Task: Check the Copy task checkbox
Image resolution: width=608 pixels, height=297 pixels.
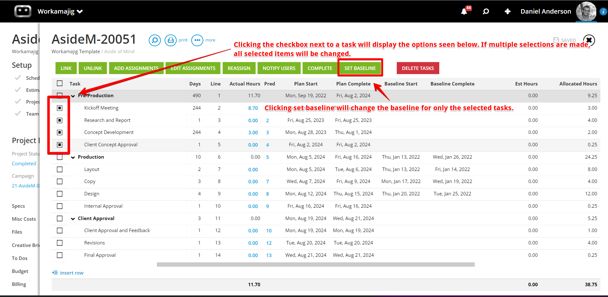Action: tap(60, 181)
